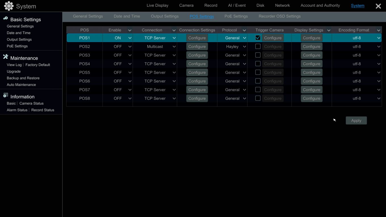The height and width of the screenshot is (217, 386).
Task: Open the Protocol column header dropdown arrow
Action: (244, 30)
